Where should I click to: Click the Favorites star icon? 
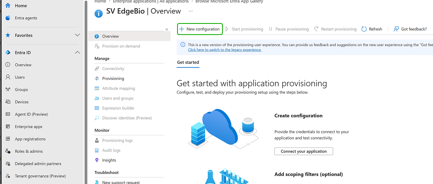[x=8, y=35]
